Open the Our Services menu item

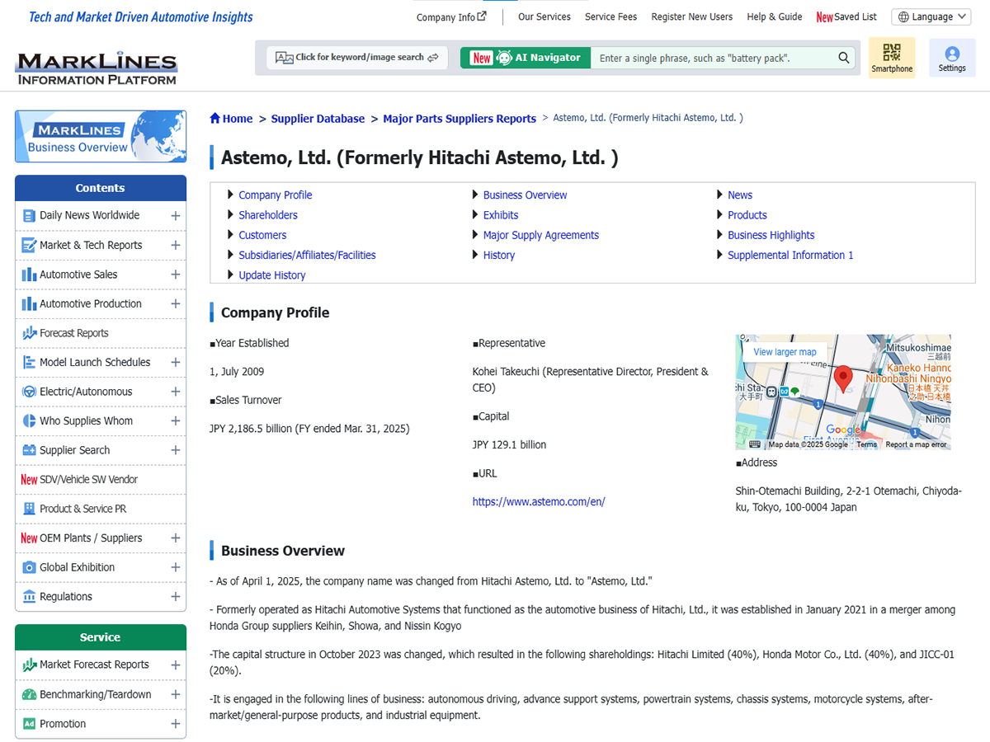pos(544,16)
